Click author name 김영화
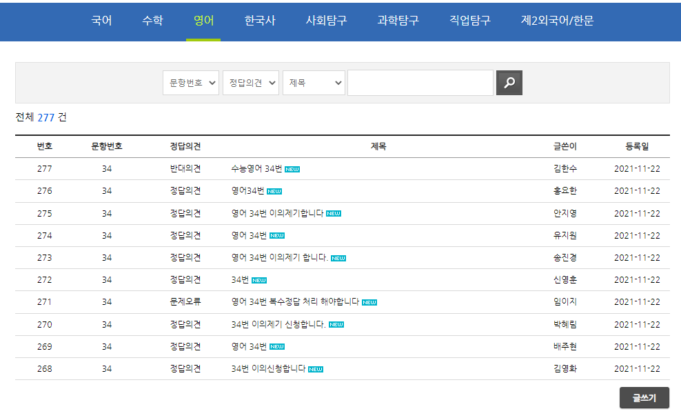Image resolution: width=681 pixels, height=418 pixels. coord(565,369)
